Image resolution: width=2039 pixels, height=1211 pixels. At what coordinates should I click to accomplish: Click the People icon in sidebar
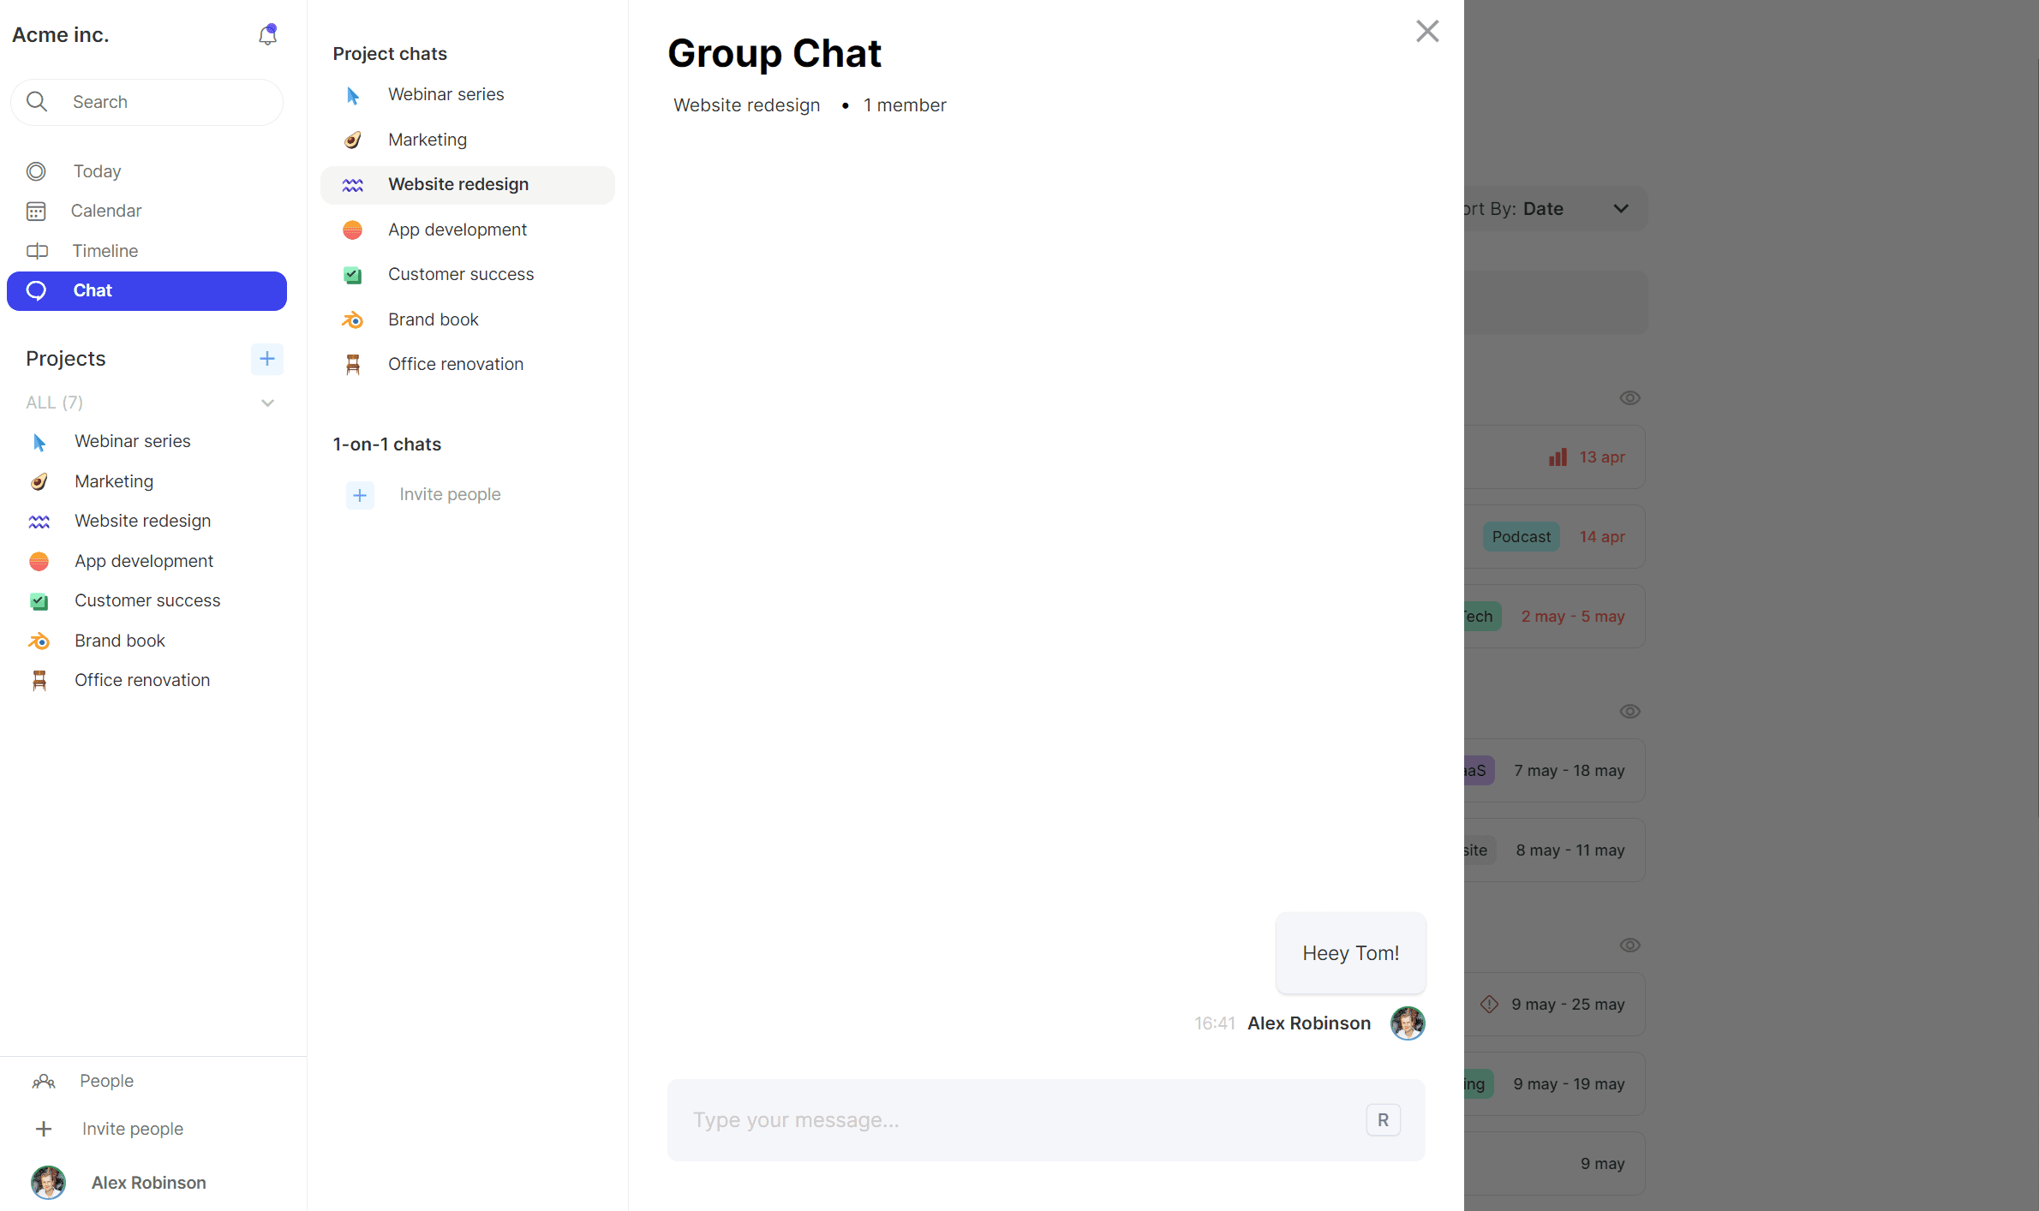pos(44,1082)
